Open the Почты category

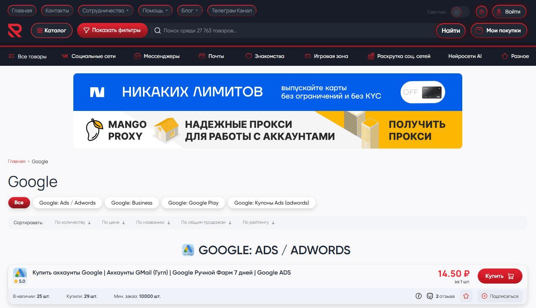211,56
